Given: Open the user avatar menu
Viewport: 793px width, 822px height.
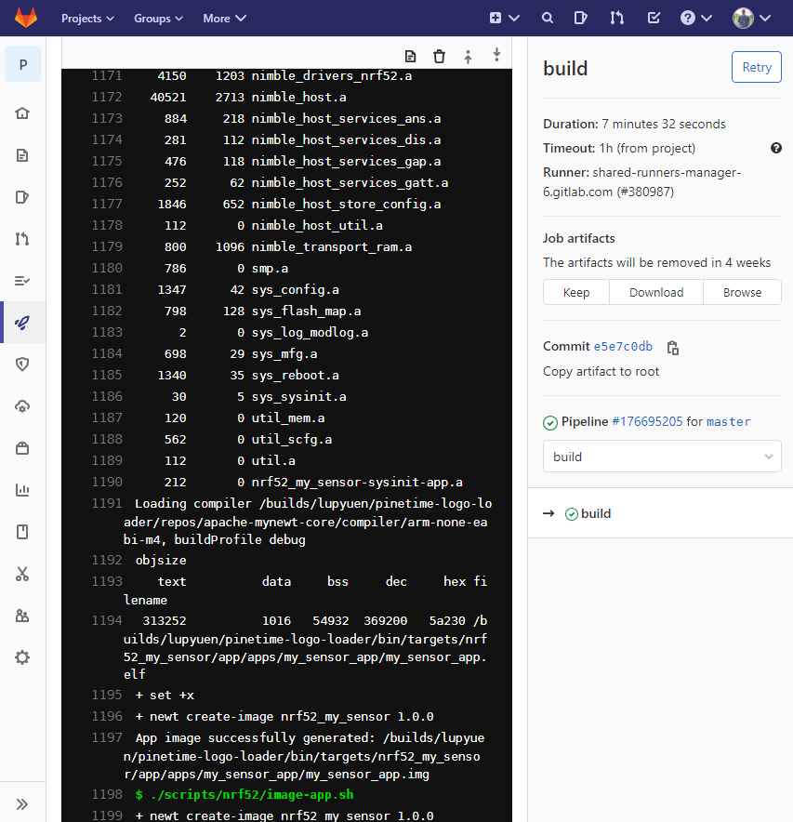Looking at the screenshot, I should (751, 18).
